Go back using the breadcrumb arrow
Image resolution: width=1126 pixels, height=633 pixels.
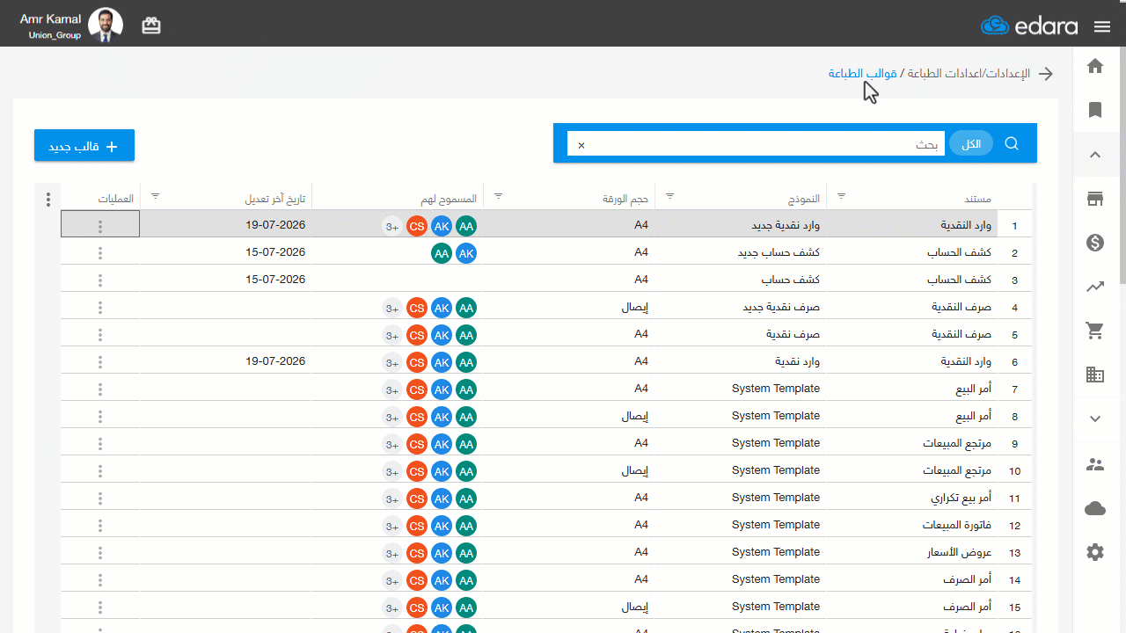1046,74
